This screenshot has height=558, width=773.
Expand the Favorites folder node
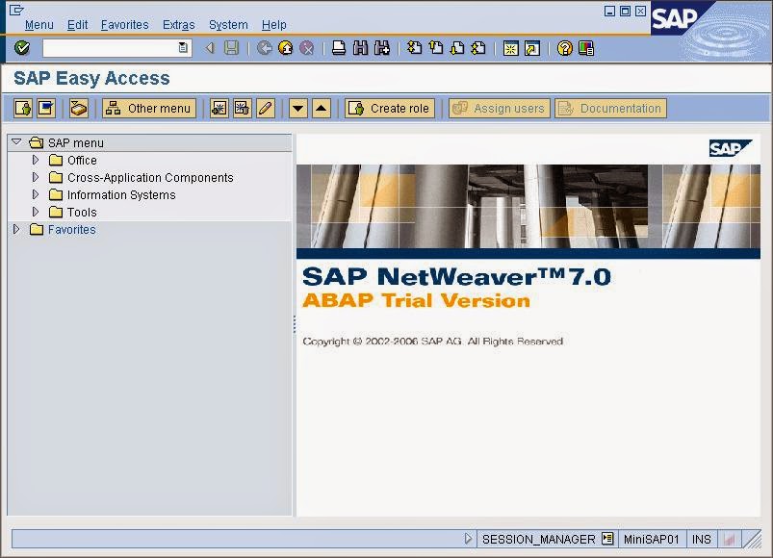pos(15,229)
